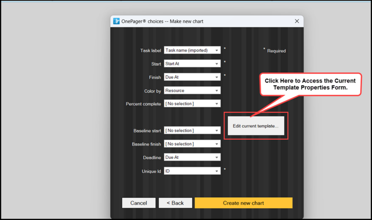Screen dimensions: 372x220
Task: Click Create new chart button
Action: point(243,203)
